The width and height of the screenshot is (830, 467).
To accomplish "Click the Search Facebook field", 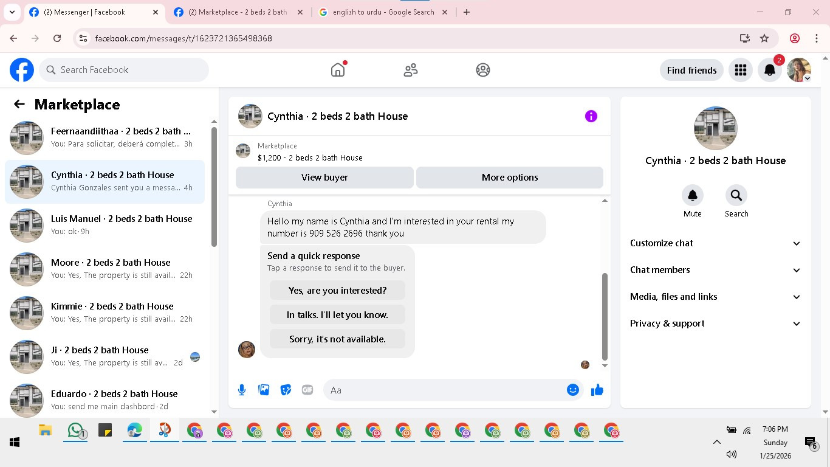I will [124, 70].
